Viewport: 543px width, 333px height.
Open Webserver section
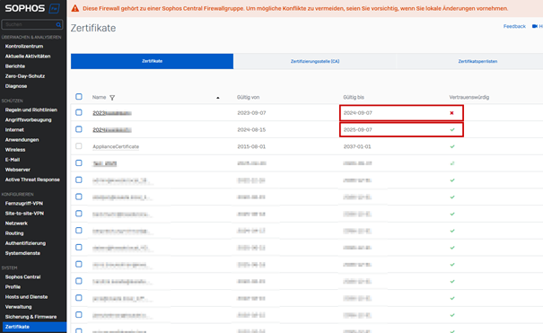tap(18, 170)
